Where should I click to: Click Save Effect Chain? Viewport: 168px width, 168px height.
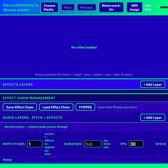(20, 107)
